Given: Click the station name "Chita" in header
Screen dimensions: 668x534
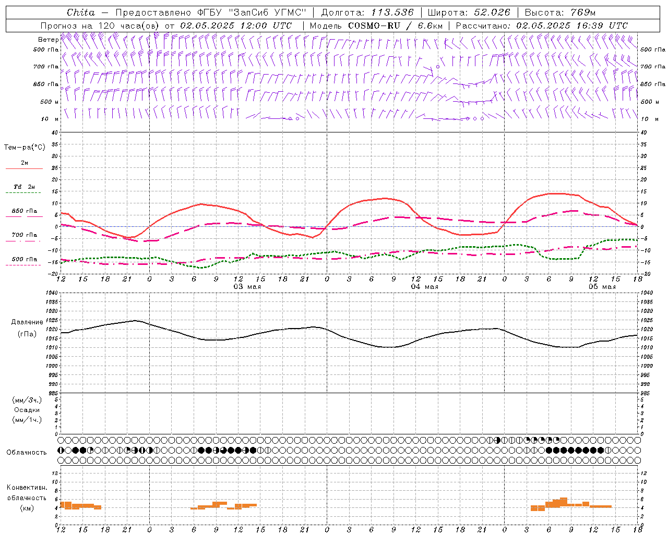Looking at the screenshot, I should tap(81, 13).
